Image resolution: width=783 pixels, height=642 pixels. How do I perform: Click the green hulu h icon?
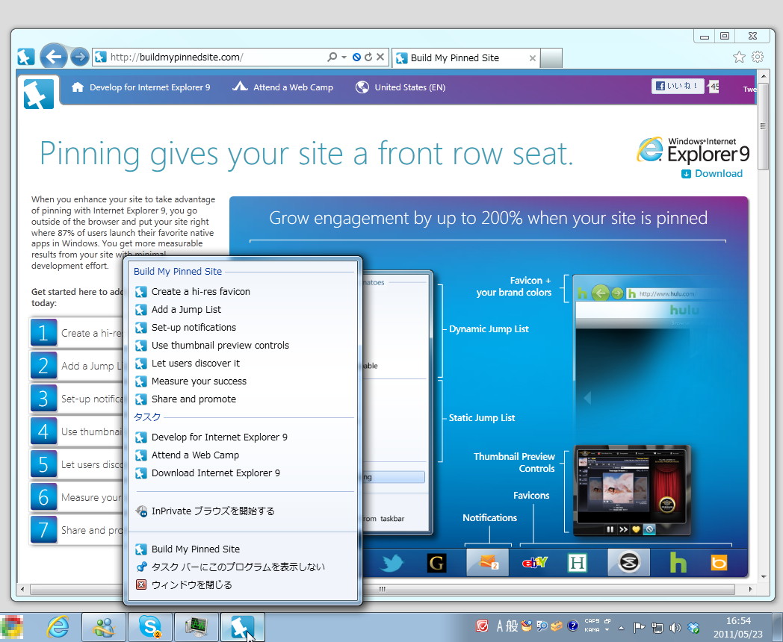678,563
